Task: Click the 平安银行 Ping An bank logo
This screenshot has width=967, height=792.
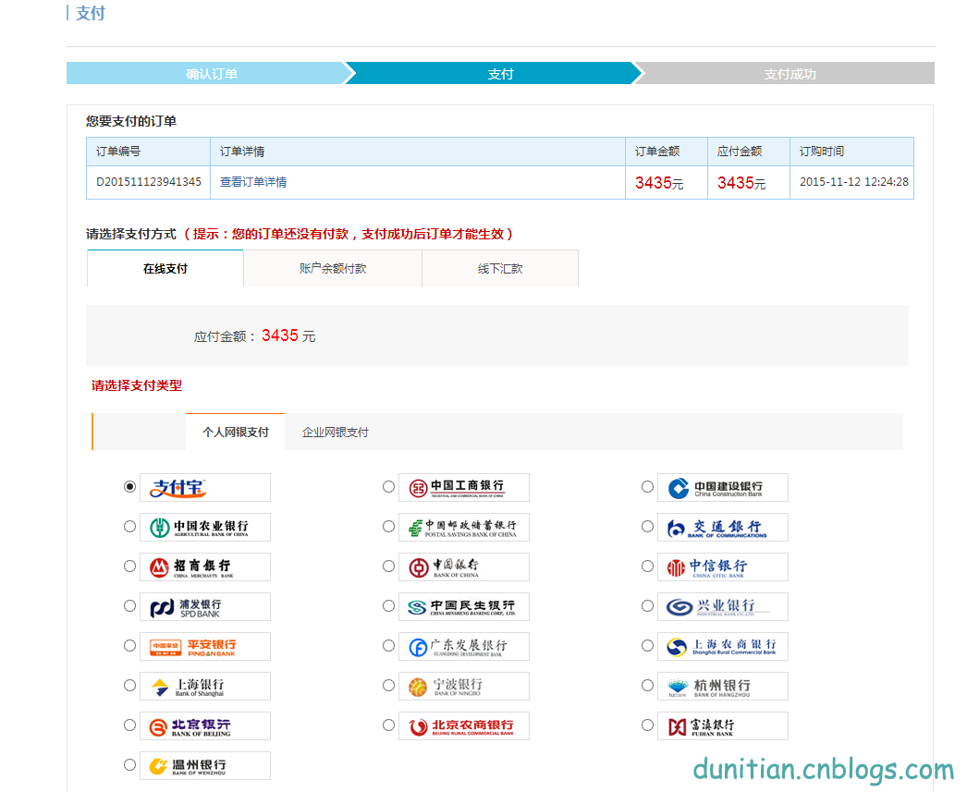Action: [x=204, y=647]
